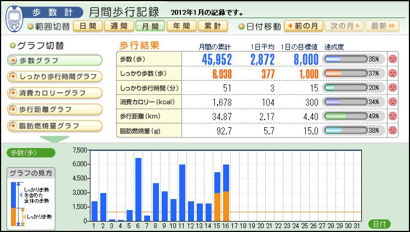Click arrow icon on 消費カロリーグラフ button

click(12, 93)
